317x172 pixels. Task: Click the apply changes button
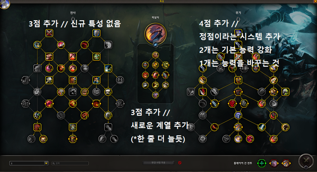point(158,163)
